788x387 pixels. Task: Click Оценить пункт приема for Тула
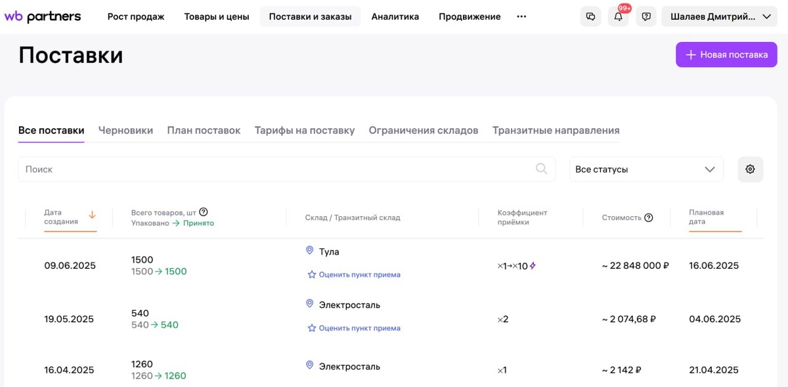pyautogui.click(x=359, y=275)
